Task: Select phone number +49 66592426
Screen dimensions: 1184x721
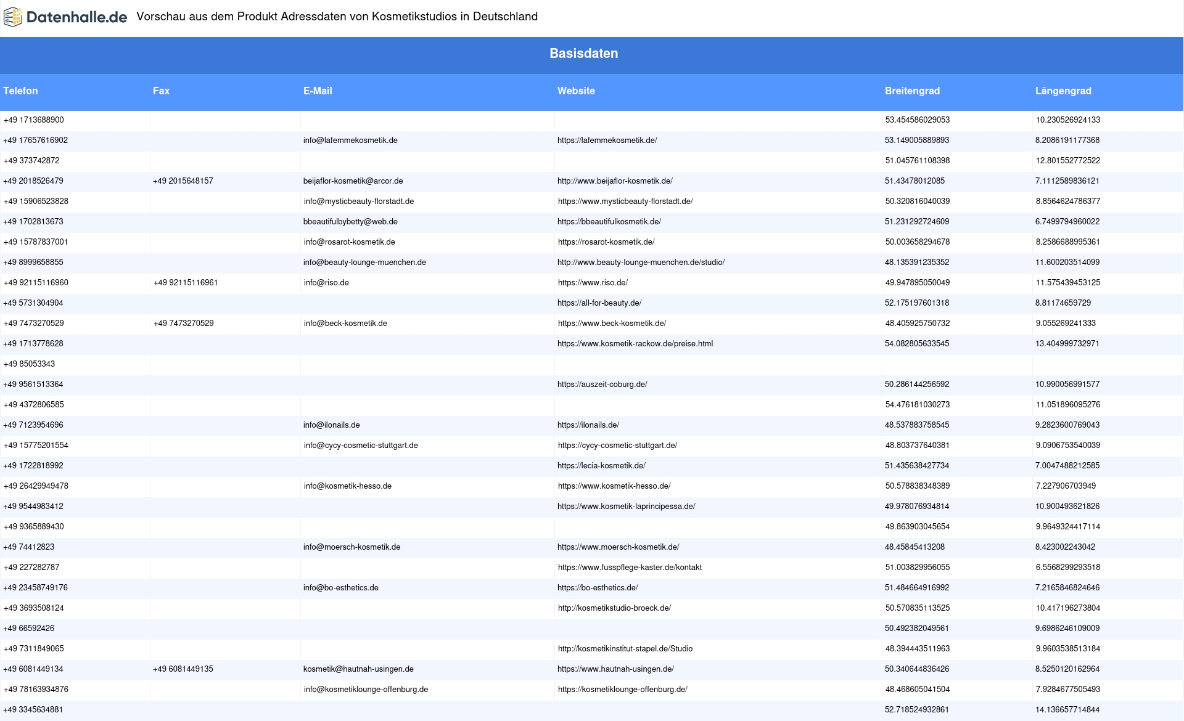Action: click(x=29, y=629)
